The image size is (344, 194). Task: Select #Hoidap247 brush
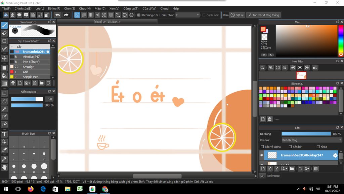click(30, 57)
